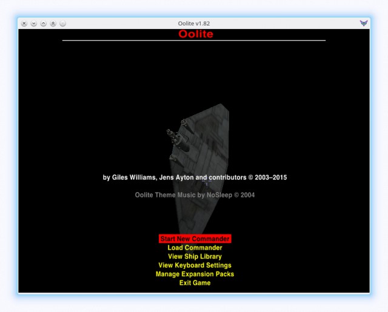Viewport: 388px width, 312px height.
Task: Click the Giles Williams credits line
Action: [x=195, y=178]
